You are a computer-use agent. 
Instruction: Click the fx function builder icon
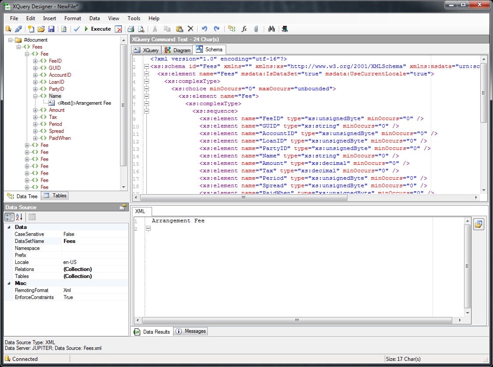[x=244, y=29]
